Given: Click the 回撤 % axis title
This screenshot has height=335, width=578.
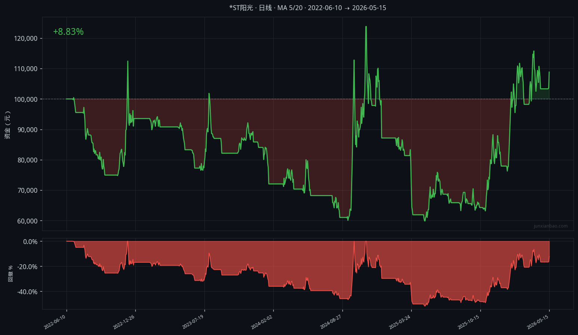Looking at the screenshot, I should coord(10,274).
